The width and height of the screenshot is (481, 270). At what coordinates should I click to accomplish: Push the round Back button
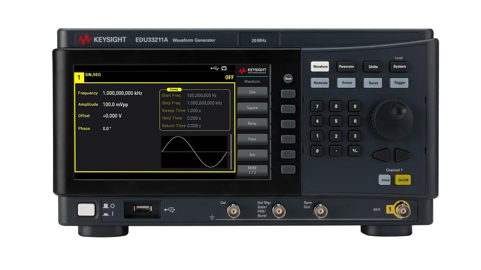[288, 79]
